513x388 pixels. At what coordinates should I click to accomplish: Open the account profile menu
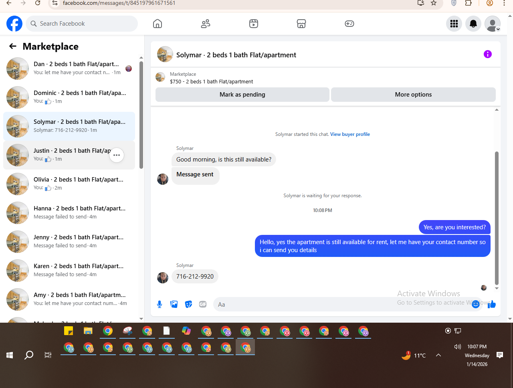pyautogui.click(x=493, y=24)
